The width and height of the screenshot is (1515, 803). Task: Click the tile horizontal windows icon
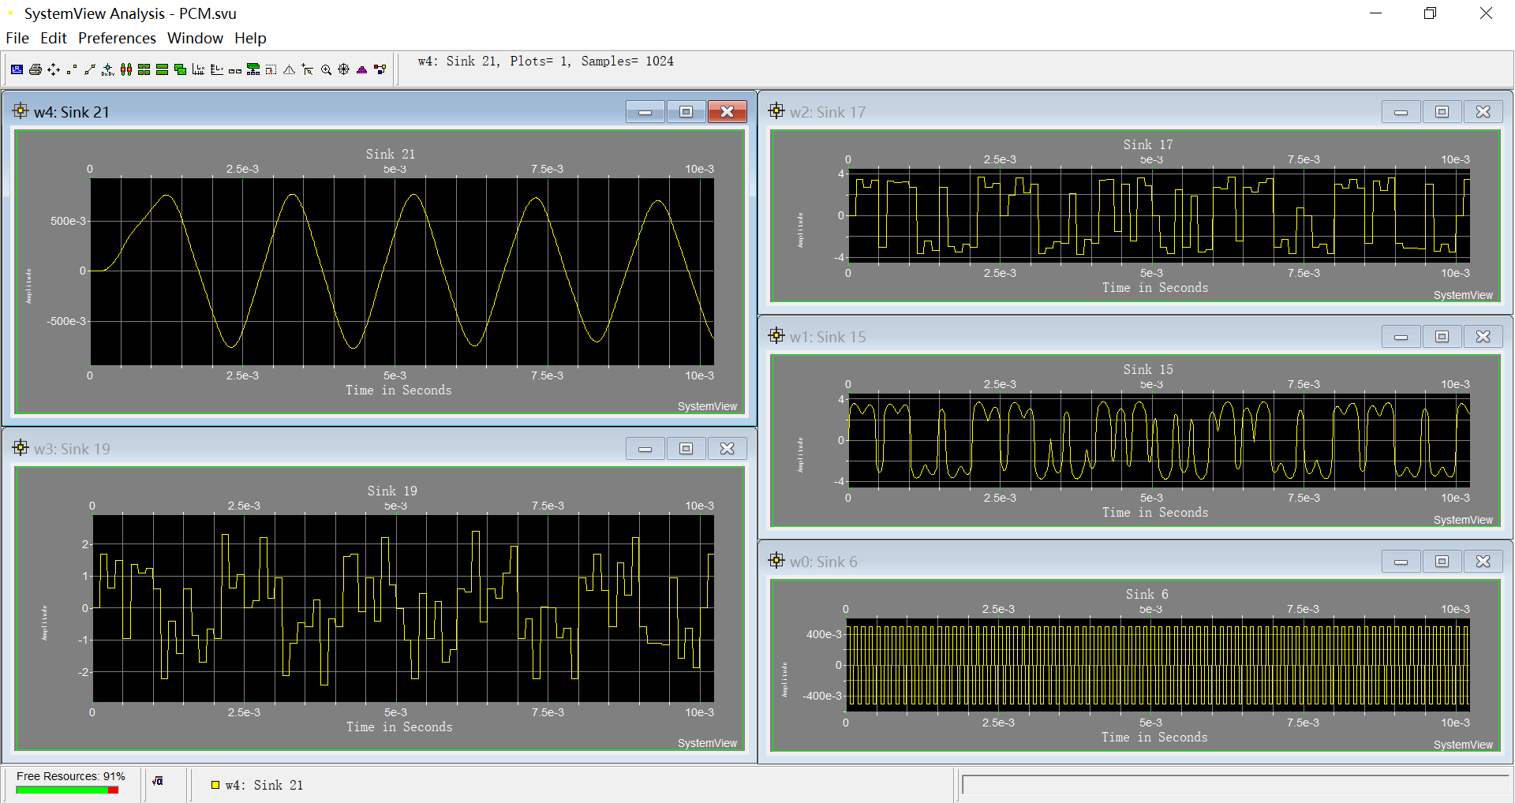162,69
